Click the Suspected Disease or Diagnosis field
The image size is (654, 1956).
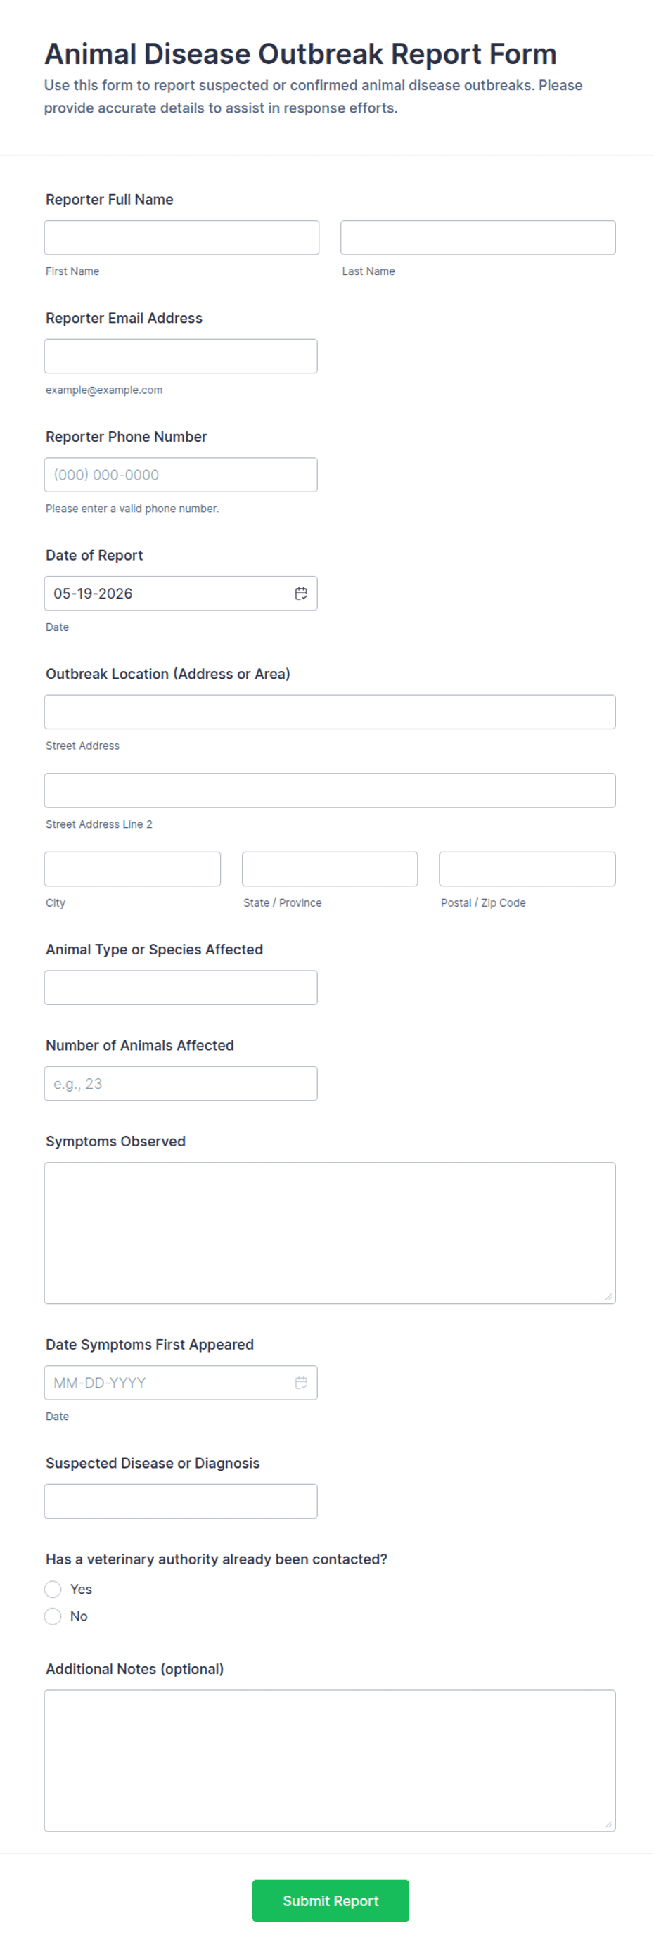pyautogui.click(x=181, y=1501)
